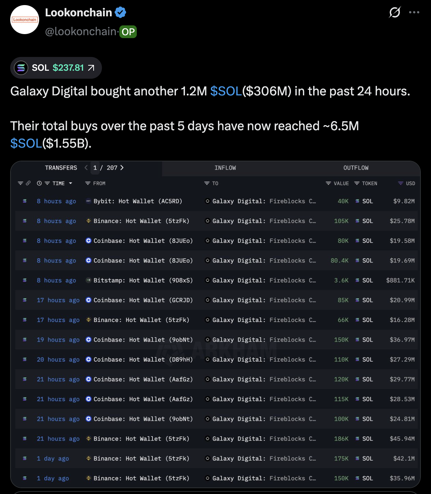Go to previous transfers page chevron
This screenshot has height=494, width=431.
tap(86, 168)
